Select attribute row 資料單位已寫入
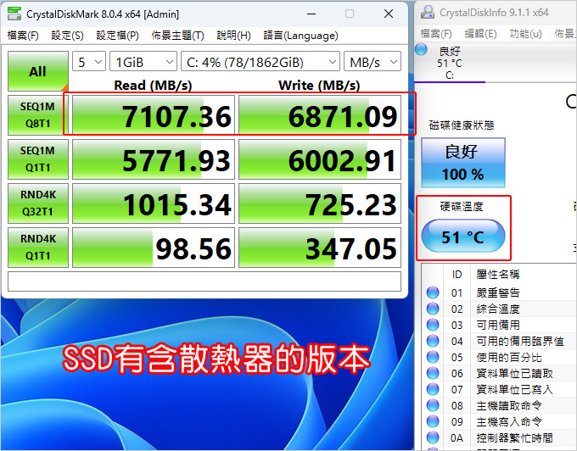 coord(499,389)
